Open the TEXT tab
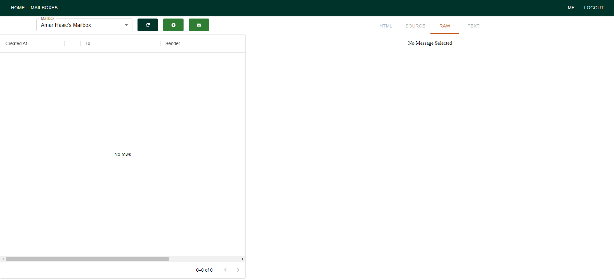This screenshot has height=279, width=614. [474, 26]
